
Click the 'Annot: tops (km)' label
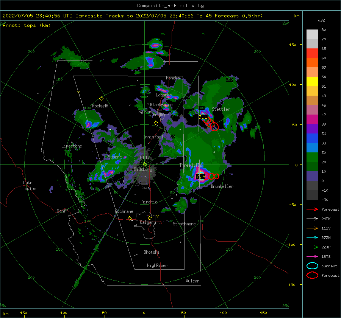coord(27,25)
